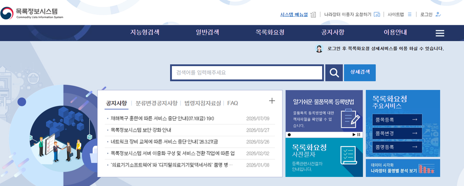Click the date 2026/01/08
The height and width of the screenshot is (186, 464).
pos(258,165)
